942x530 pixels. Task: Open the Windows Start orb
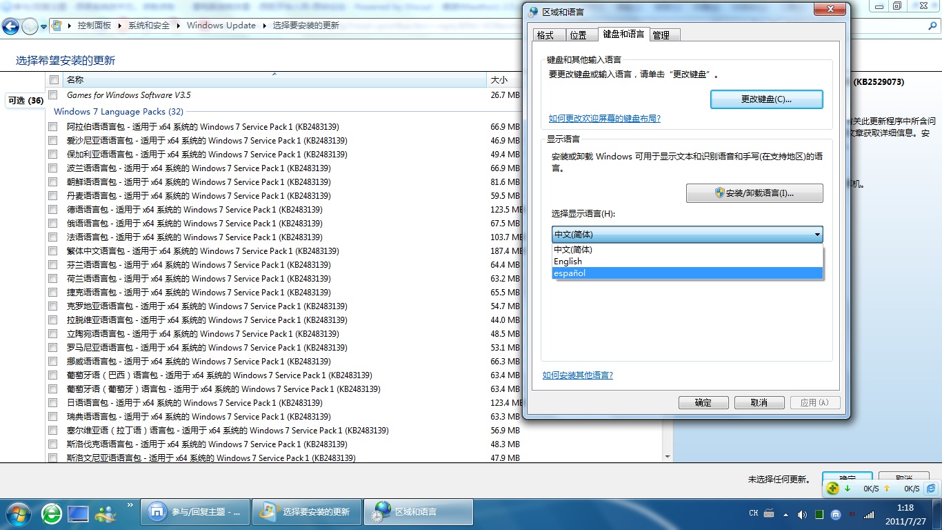(x=17, y=513)
